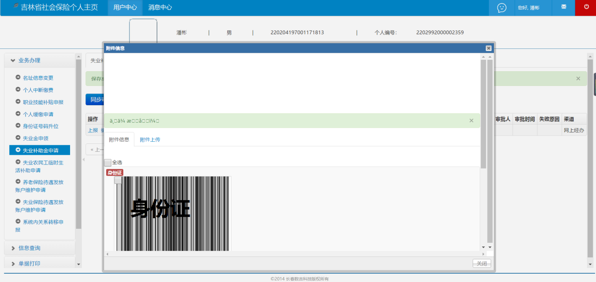Open 失业保险待遇发放账户维护申请 in the sidebar

point(39,206)
